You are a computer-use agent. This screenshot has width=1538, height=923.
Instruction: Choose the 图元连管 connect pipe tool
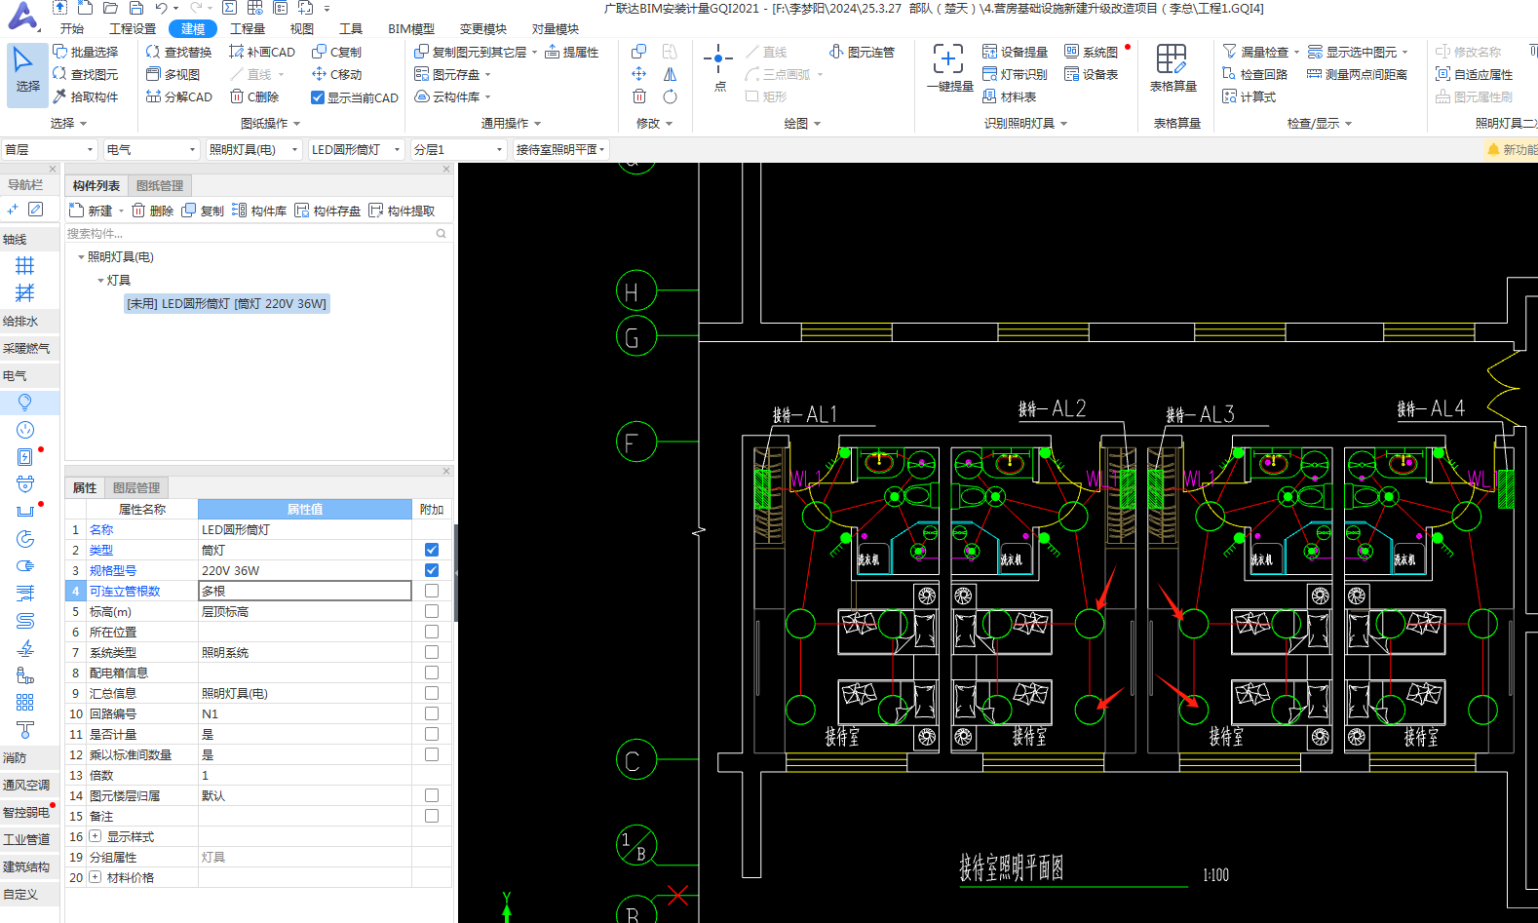pyautogui.click(x=862, y=52)
